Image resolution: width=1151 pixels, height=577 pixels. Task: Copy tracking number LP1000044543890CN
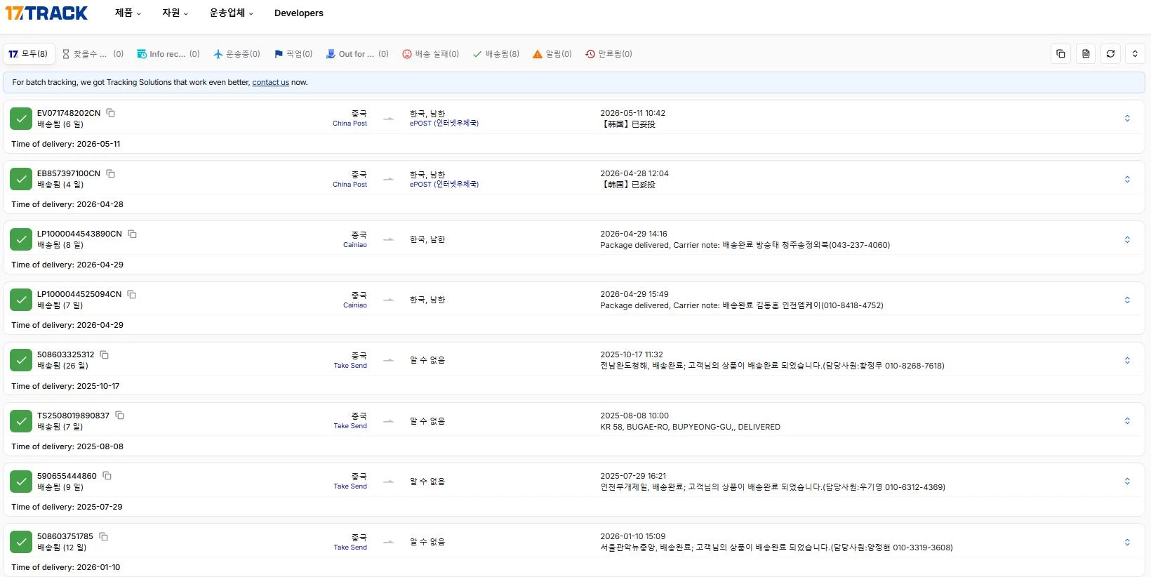132,234
